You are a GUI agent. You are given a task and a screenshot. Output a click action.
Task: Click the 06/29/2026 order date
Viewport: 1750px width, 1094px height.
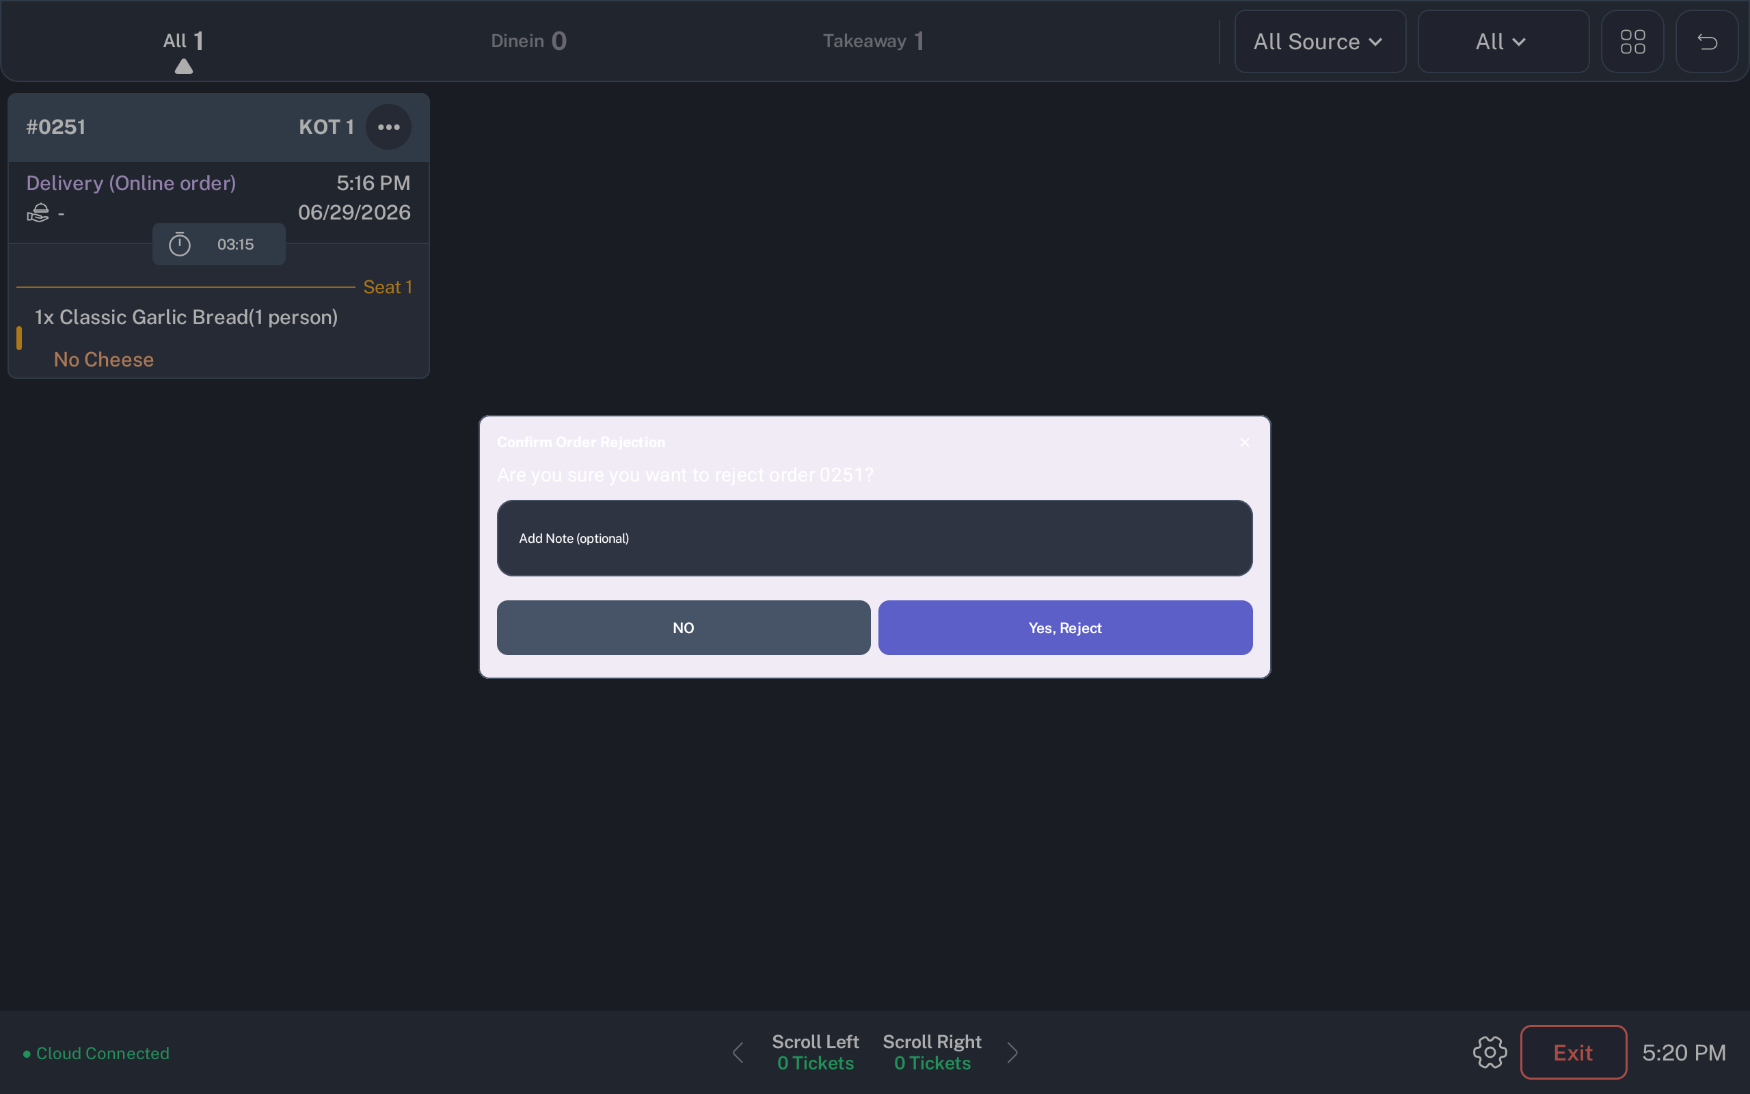tap(354, 212)
